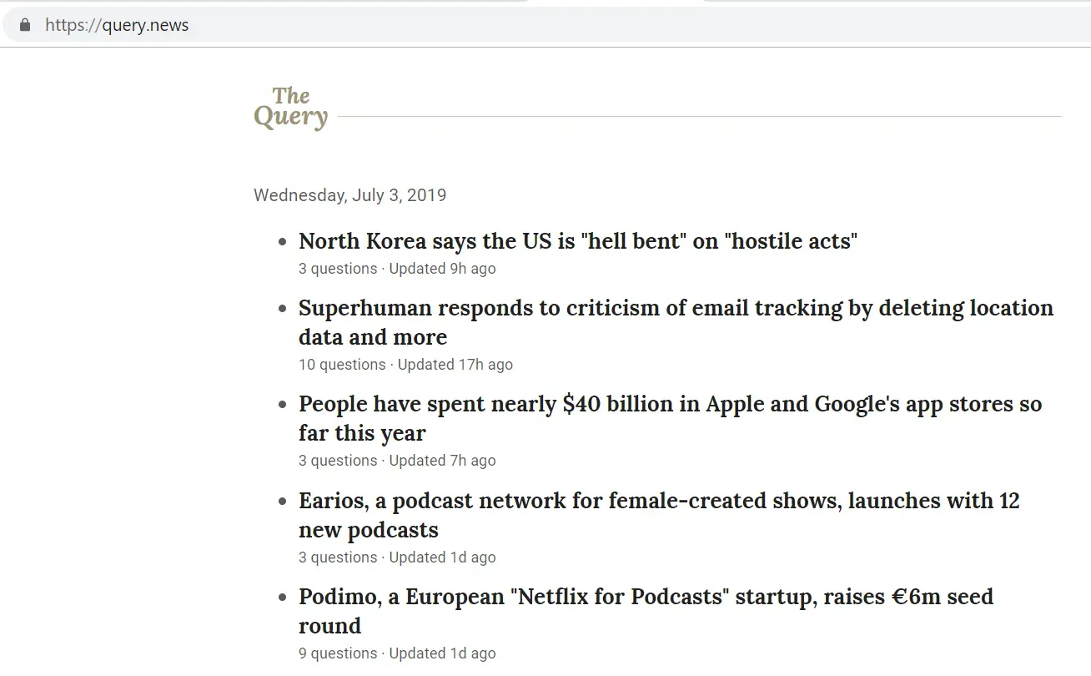Image resolution: width=1091 pixels, height=676 pixels.
Task: View the "10 questions" on the Superhuman story
Action: click(x=342, y=365)
